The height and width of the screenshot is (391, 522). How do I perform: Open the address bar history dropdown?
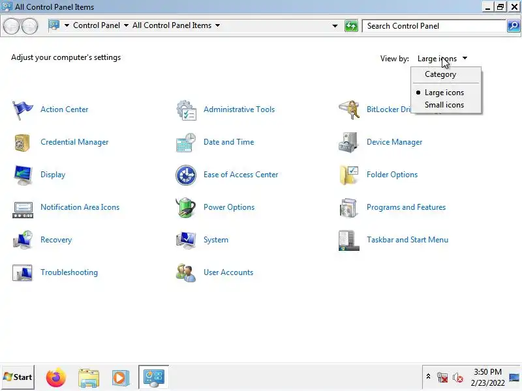[x=335, y=26]
